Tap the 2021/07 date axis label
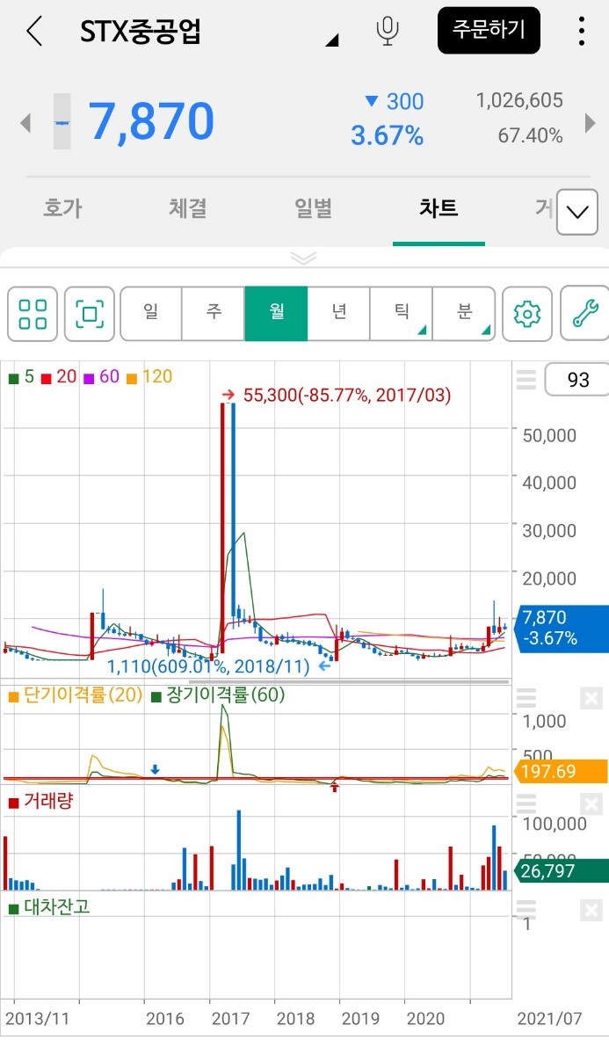This screenshot has height=1040, width=609. click(x=548, y=1018)
